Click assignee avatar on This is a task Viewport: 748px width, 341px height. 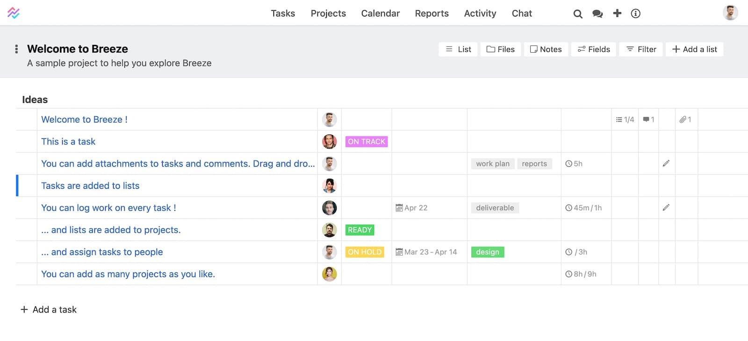(x=330, y=142)
